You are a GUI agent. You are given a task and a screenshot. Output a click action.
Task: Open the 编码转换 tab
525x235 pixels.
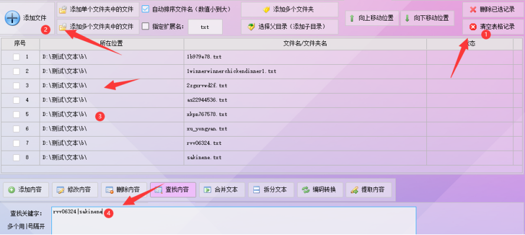(x=320, y=190)
